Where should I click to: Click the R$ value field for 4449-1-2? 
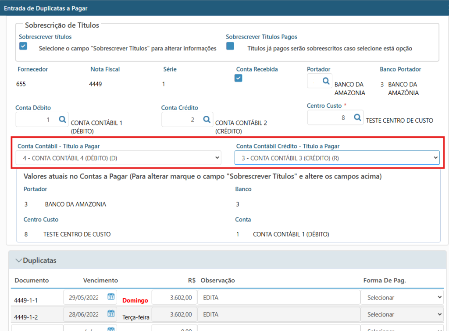pyautogui.click(x=173, y=314)
